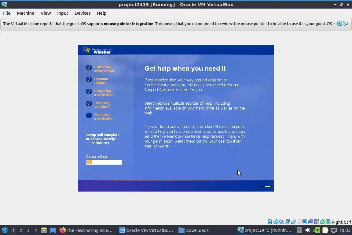Click the Collecting information step checkmark
352x235 pixels.
pyautogui.click(x=89, y=68)
